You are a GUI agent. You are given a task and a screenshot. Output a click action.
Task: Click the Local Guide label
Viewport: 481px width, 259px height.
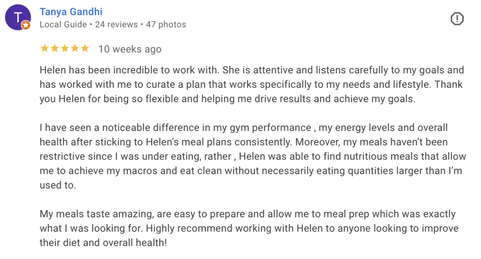[63, 24]
